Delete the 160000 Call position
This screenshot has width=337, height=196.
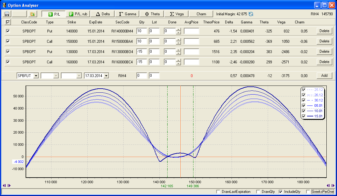[324, 62]
